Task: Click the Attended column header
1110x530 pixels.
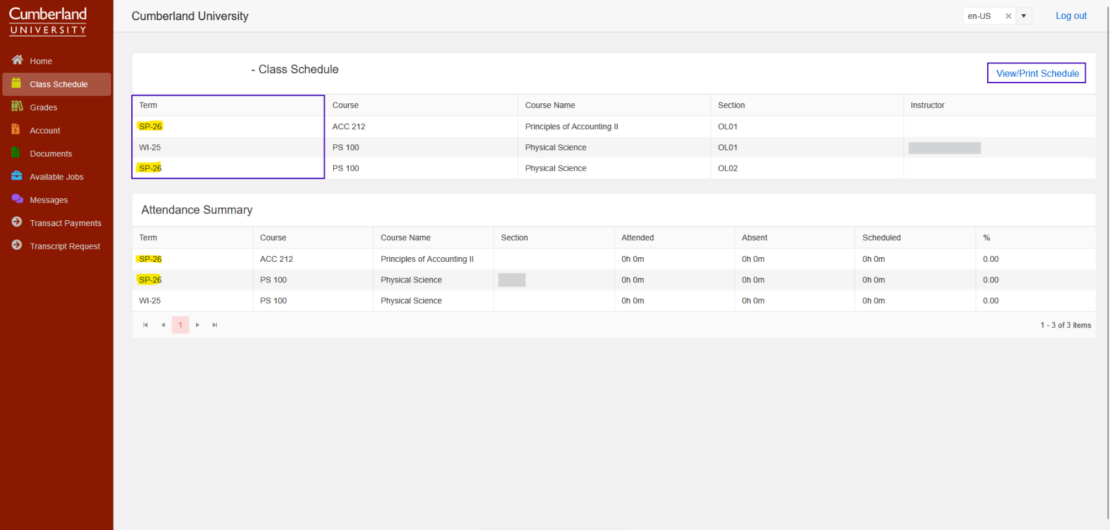Action: click(638, 238)
